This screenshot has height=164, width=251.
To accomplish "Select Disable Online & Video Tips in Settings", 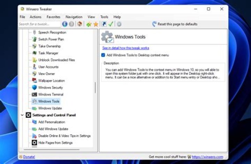I will [x=64, y=136].
